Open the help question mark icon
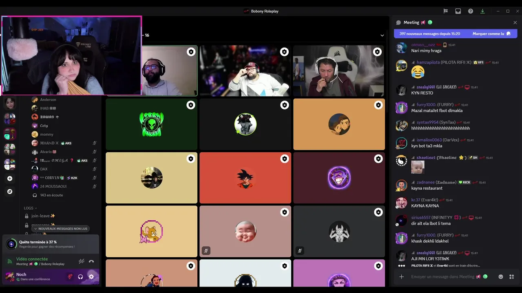Screen dimensions: 522x293 (x=471, y=11)
